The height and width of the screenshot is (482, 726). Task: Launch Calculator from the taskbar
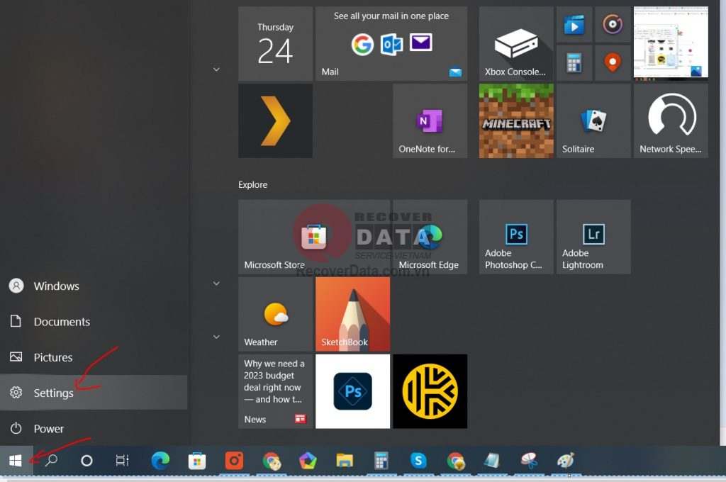381,460
